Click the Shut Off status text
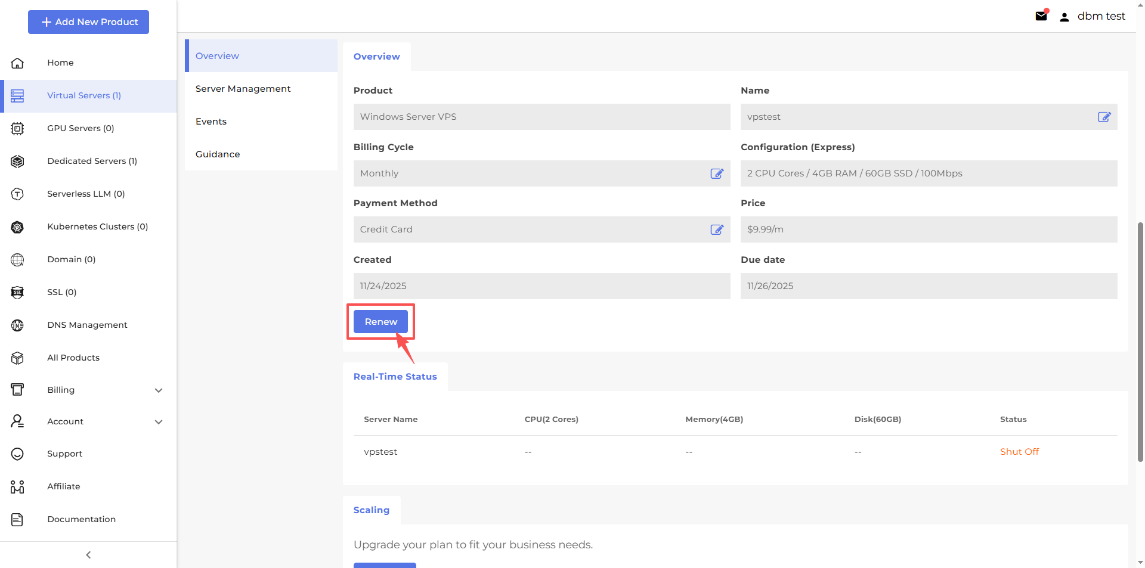1145x568 pixels. 1019,452
